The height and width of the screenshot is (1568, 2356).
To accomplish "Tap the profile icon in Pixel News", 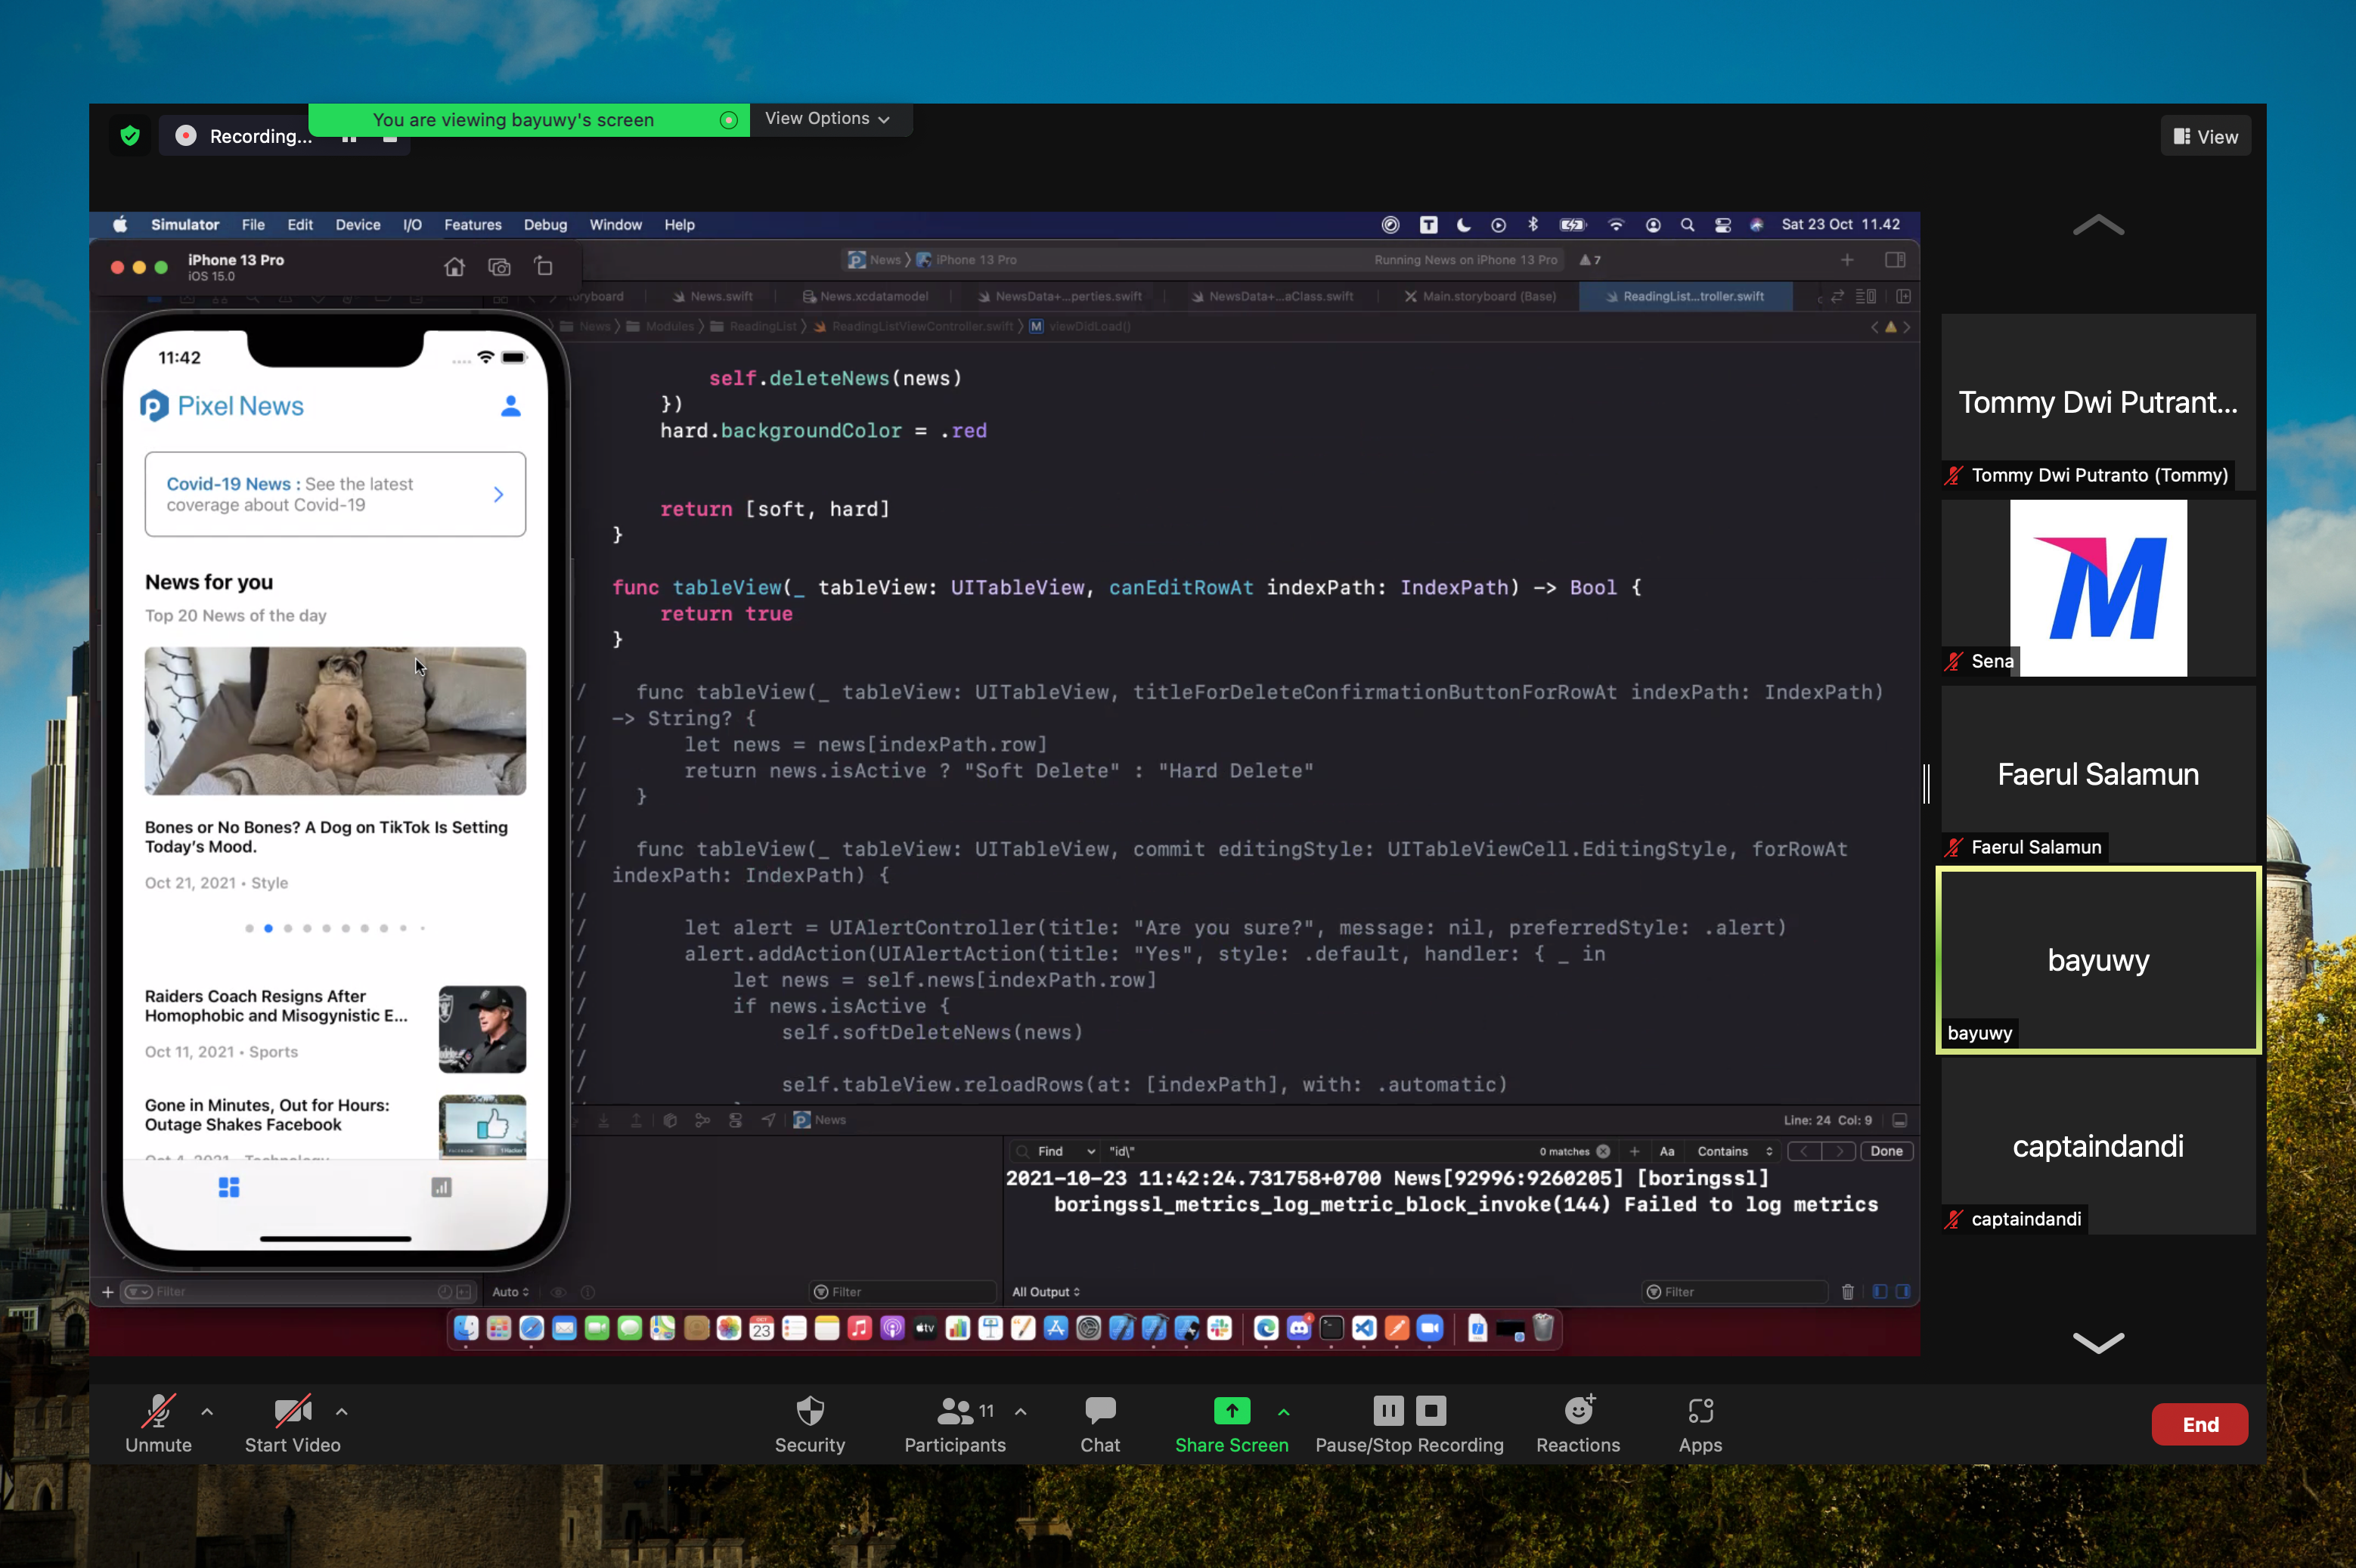I will 510,405.
